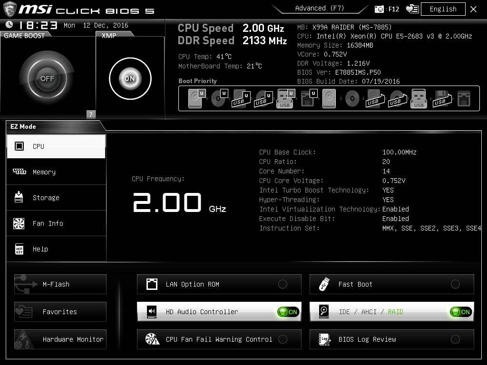Turn off HD Audio Controller switch

[x=288, y=312]
